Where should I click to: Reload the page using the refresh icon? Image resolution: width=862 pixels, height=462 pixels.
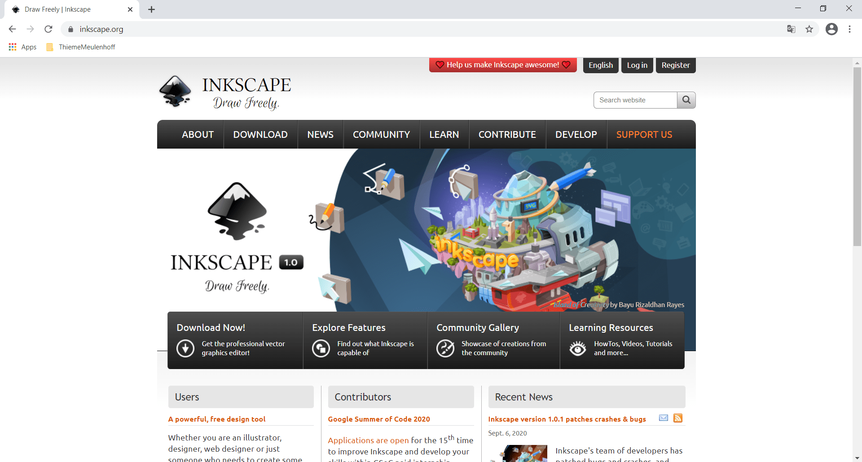pyautogui.click(x=48, y=29)
